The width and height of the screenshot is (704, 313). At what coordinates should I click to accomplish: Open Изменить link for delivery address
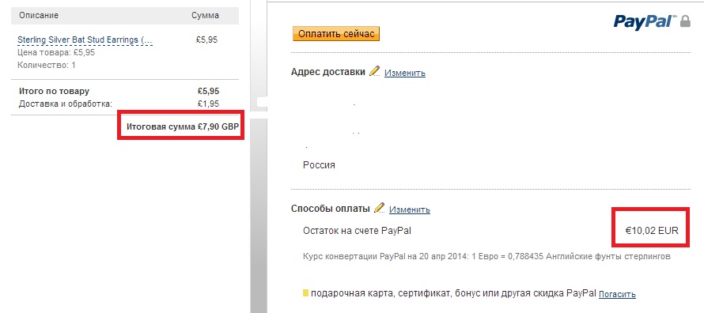[x=404, y=73]
